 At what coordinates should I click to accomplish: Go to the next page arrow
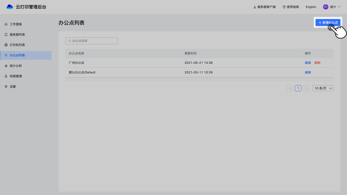click(x=306, y=88)
